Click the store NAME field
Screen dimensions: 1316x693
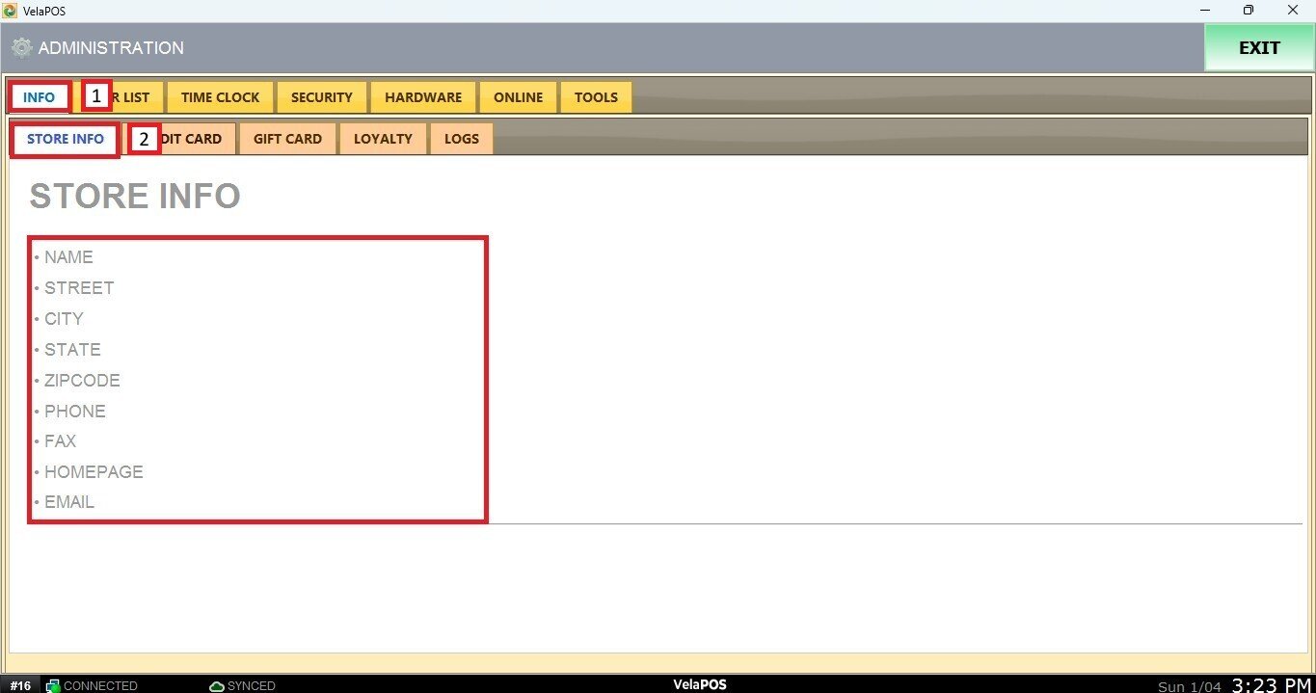(x=68, y=257)
